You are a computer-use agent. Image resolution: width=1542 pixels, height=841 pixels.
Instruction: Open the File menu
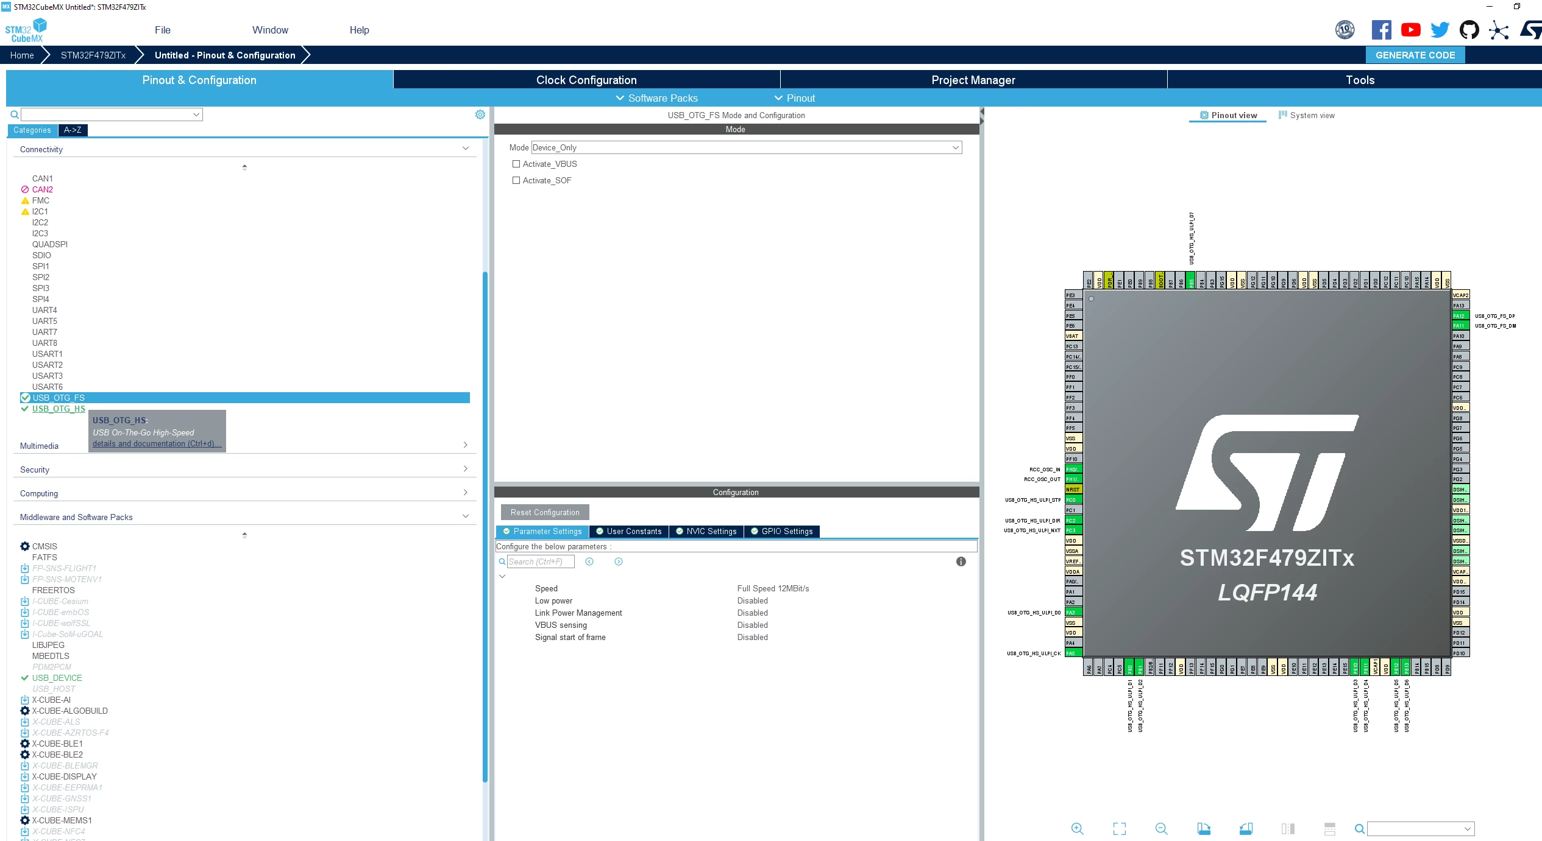[162, 30]
